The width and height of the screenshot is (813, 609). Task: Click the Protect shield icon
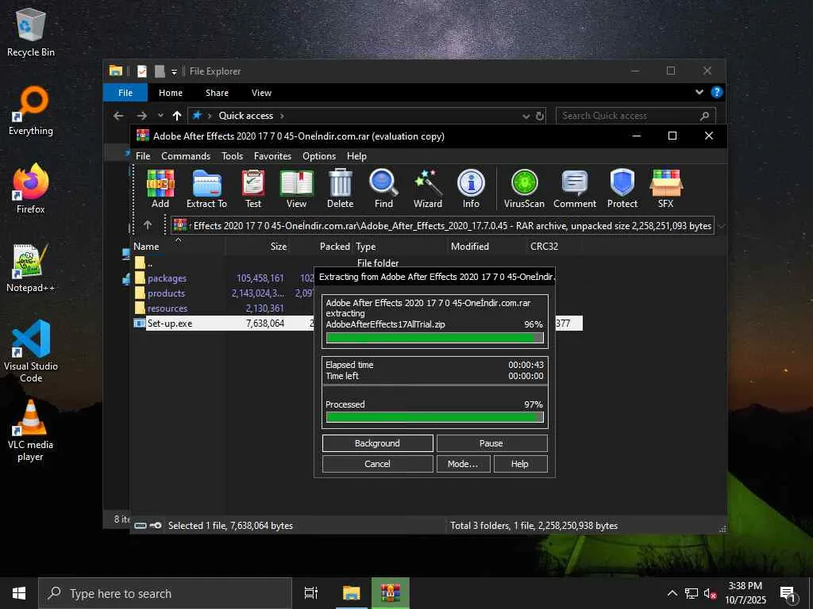(x=622, y=189)
